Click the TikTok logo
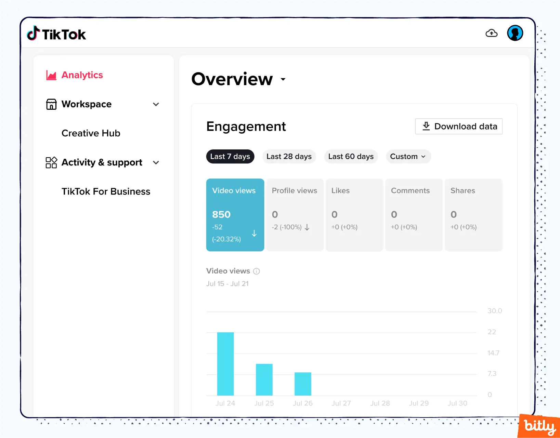Viewport: 560px width, 438px height. pyautogui.click(x=56, y=34)
